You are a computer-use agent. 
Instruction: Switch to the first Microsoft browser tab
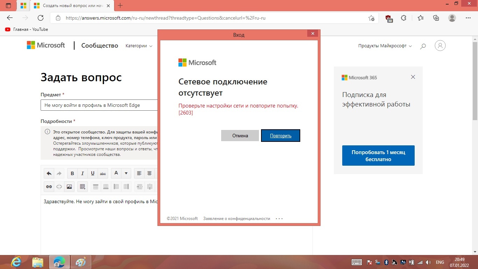click(23, 6)
